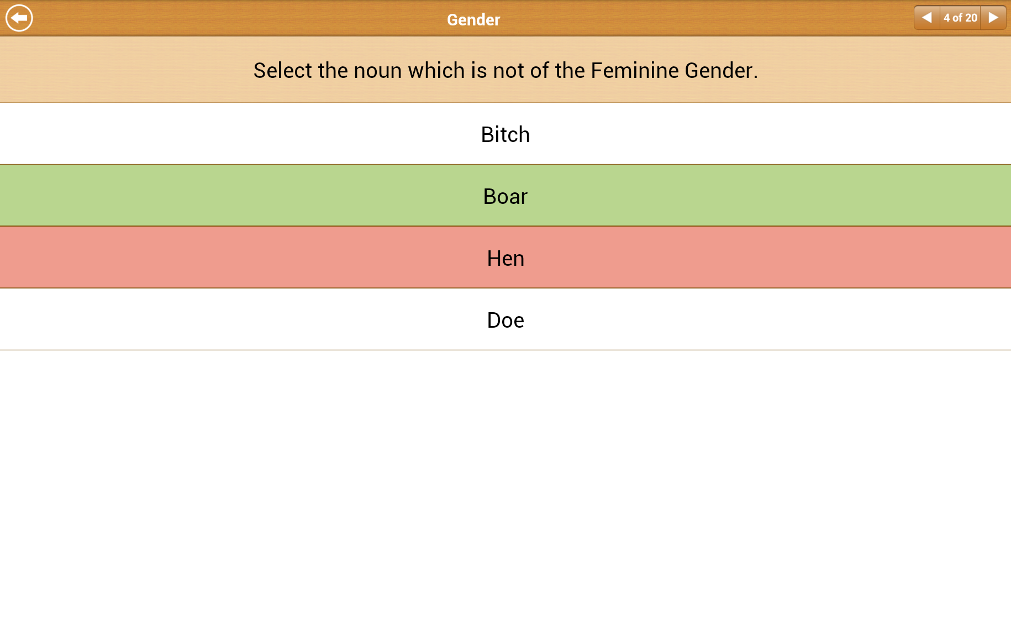The width and height of the screenshot is (1011, 641).
Task: Select Doe as the answer
Action: (505, 319)
